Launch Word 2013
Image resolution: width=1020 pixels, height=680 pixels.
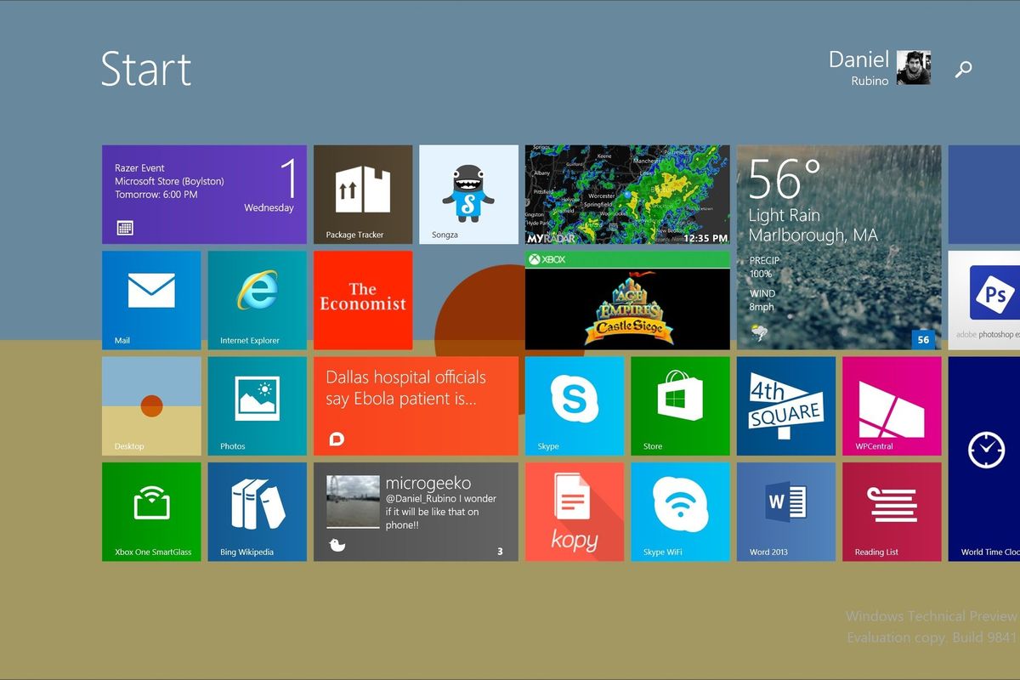[x=785, y=512]
